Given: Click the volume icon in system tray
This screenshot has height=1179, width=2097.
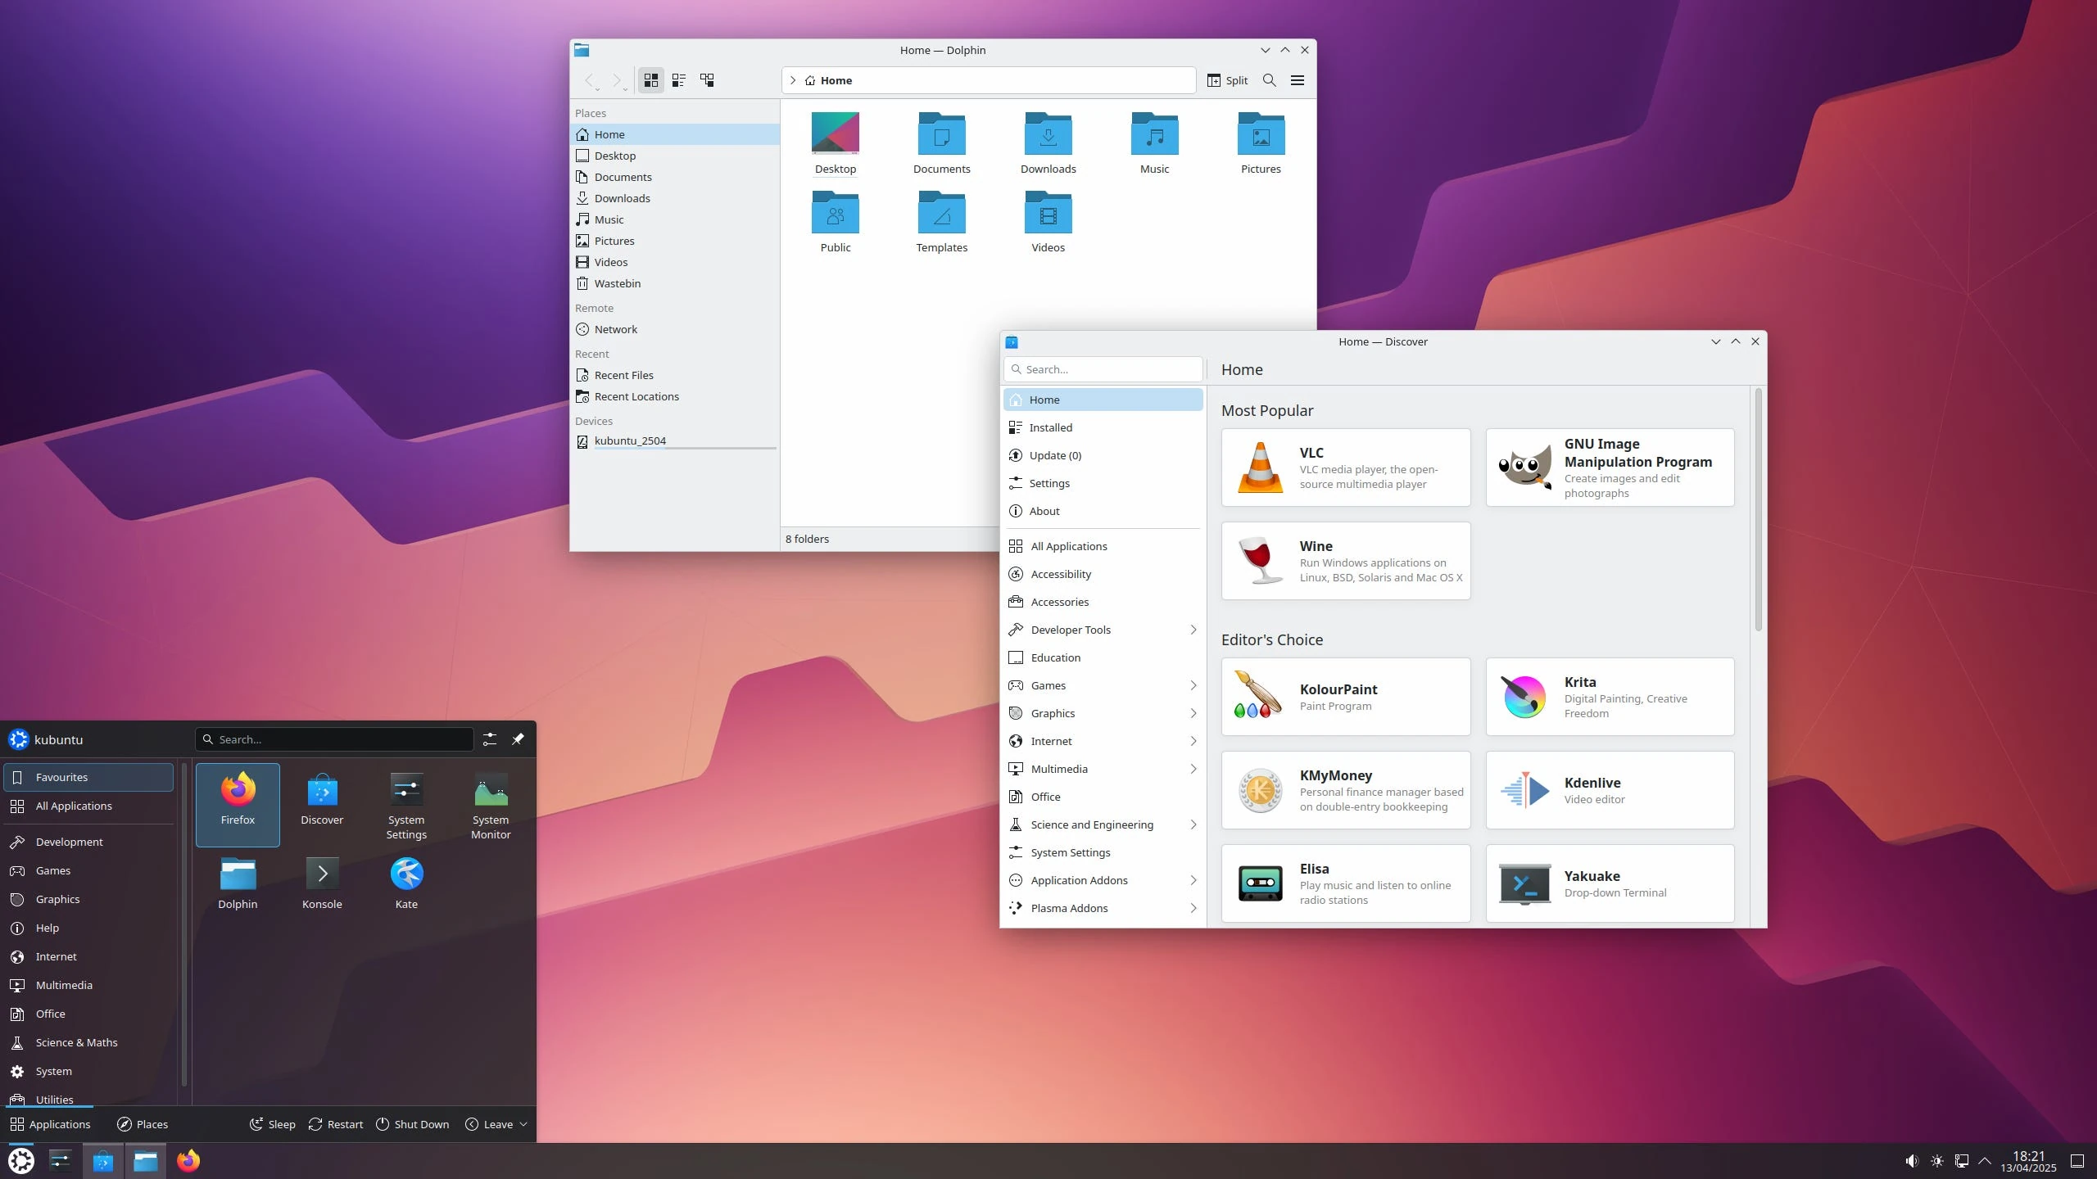Looking at the screenshot, I should tap(1911, 1161).
